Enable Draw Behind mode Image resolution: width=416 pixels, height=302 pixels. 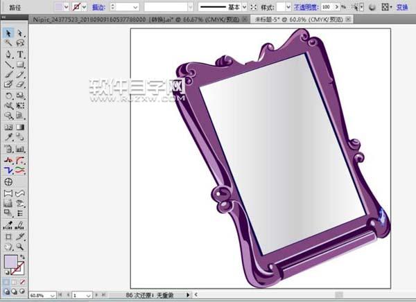click(x=15, y=292)
